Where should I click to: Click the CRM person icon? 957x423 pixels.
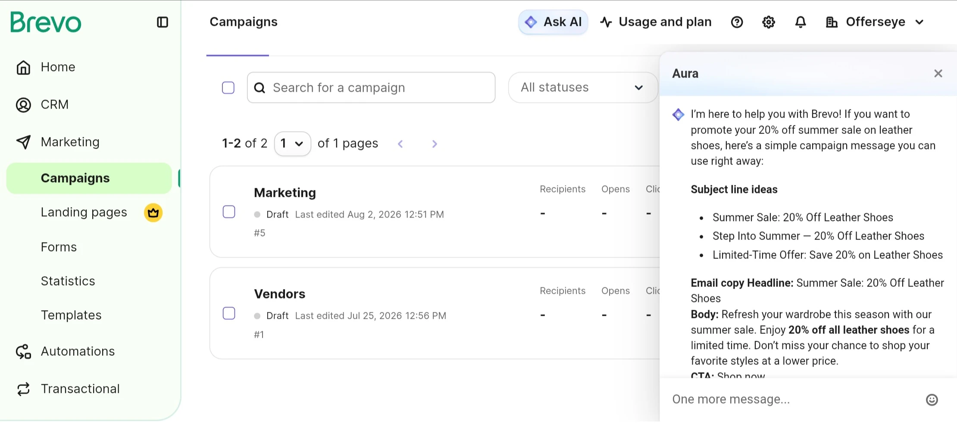point(23,105)
